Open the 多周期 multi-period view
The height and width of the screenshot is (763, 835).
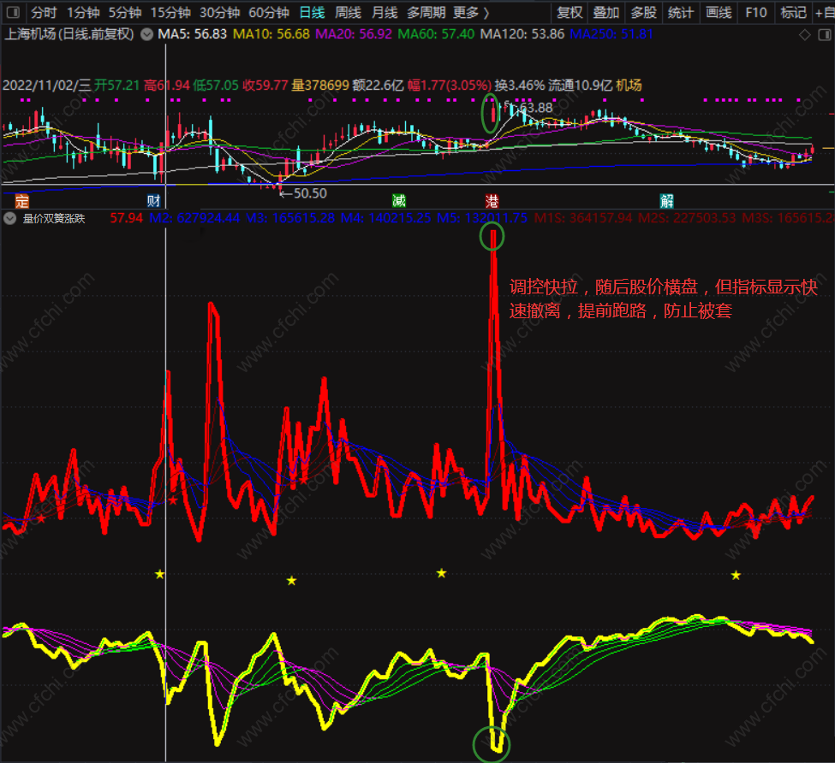point(426,12)
